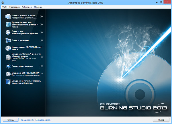Click the app icon in the title bar
Viewport: 172px width, 124px height.
pos(3,2)
